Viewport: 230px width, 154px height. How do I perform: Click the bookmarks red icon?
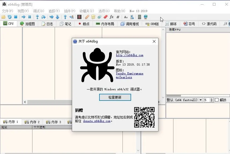click(105, 17)
